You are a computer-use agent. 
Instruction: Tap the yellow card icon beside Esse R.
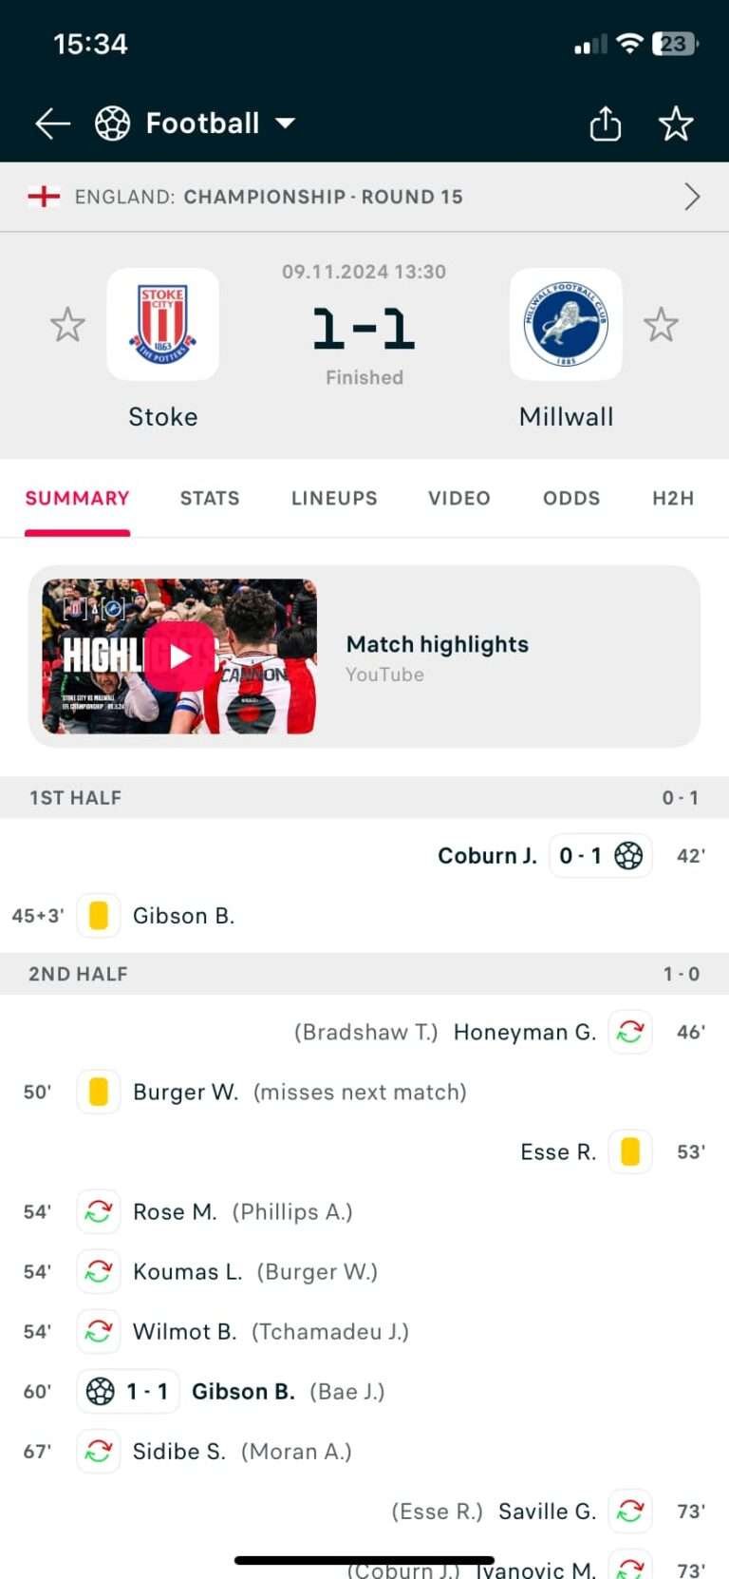629,1151
